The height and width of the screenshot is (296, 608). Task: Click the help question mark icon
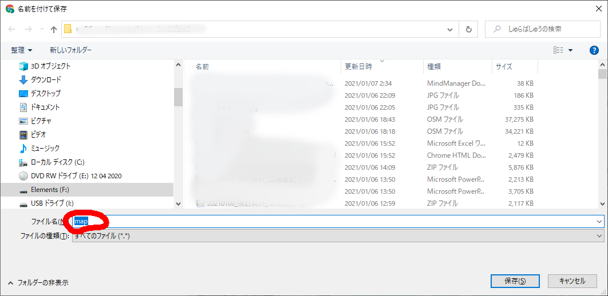tap(594, 50)
